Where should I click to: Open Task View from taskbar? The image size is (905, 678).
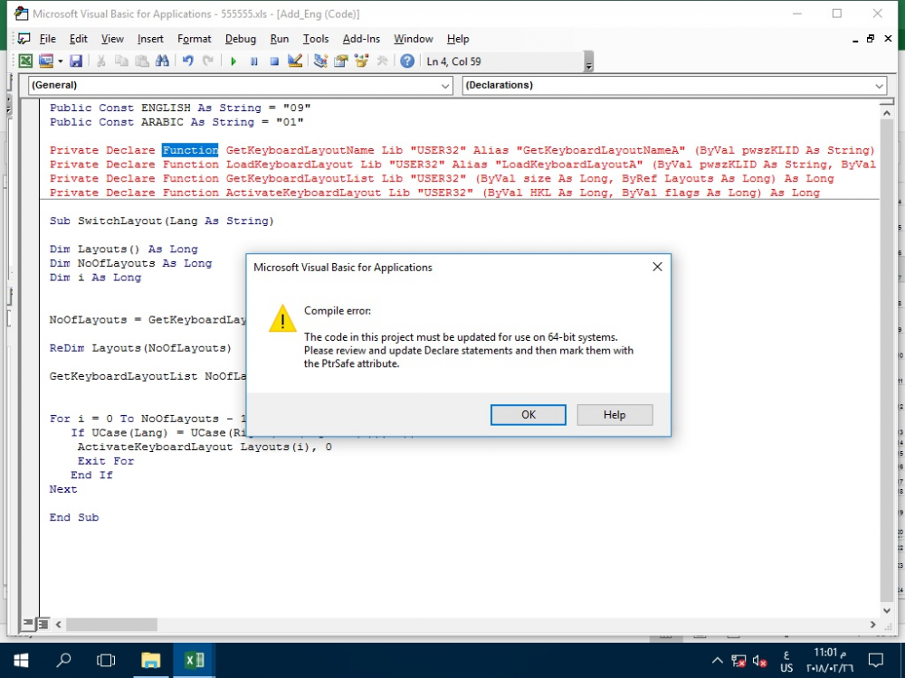click(106, 660)
